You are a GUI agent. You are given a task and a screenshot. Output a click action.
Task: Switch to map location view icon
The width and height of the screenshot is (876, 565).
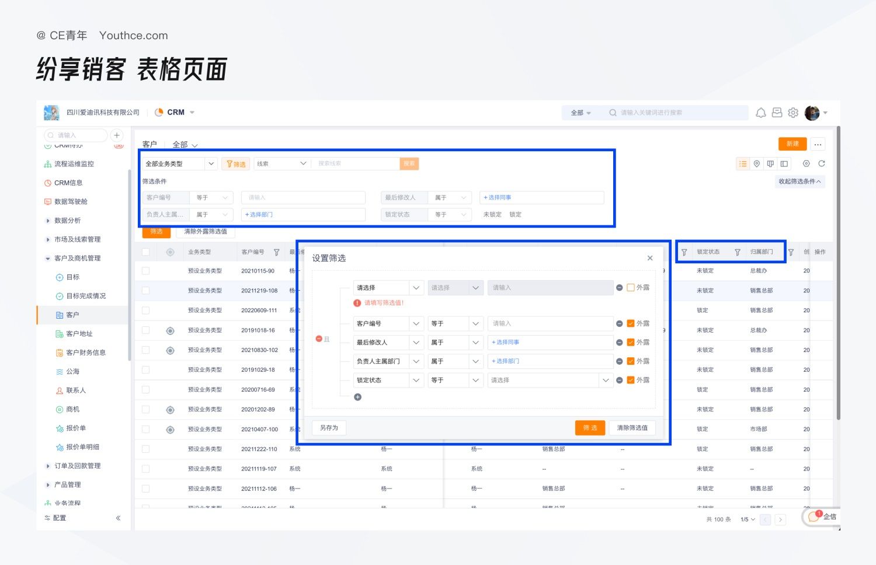pyautogui.click(x=757, y=164)
